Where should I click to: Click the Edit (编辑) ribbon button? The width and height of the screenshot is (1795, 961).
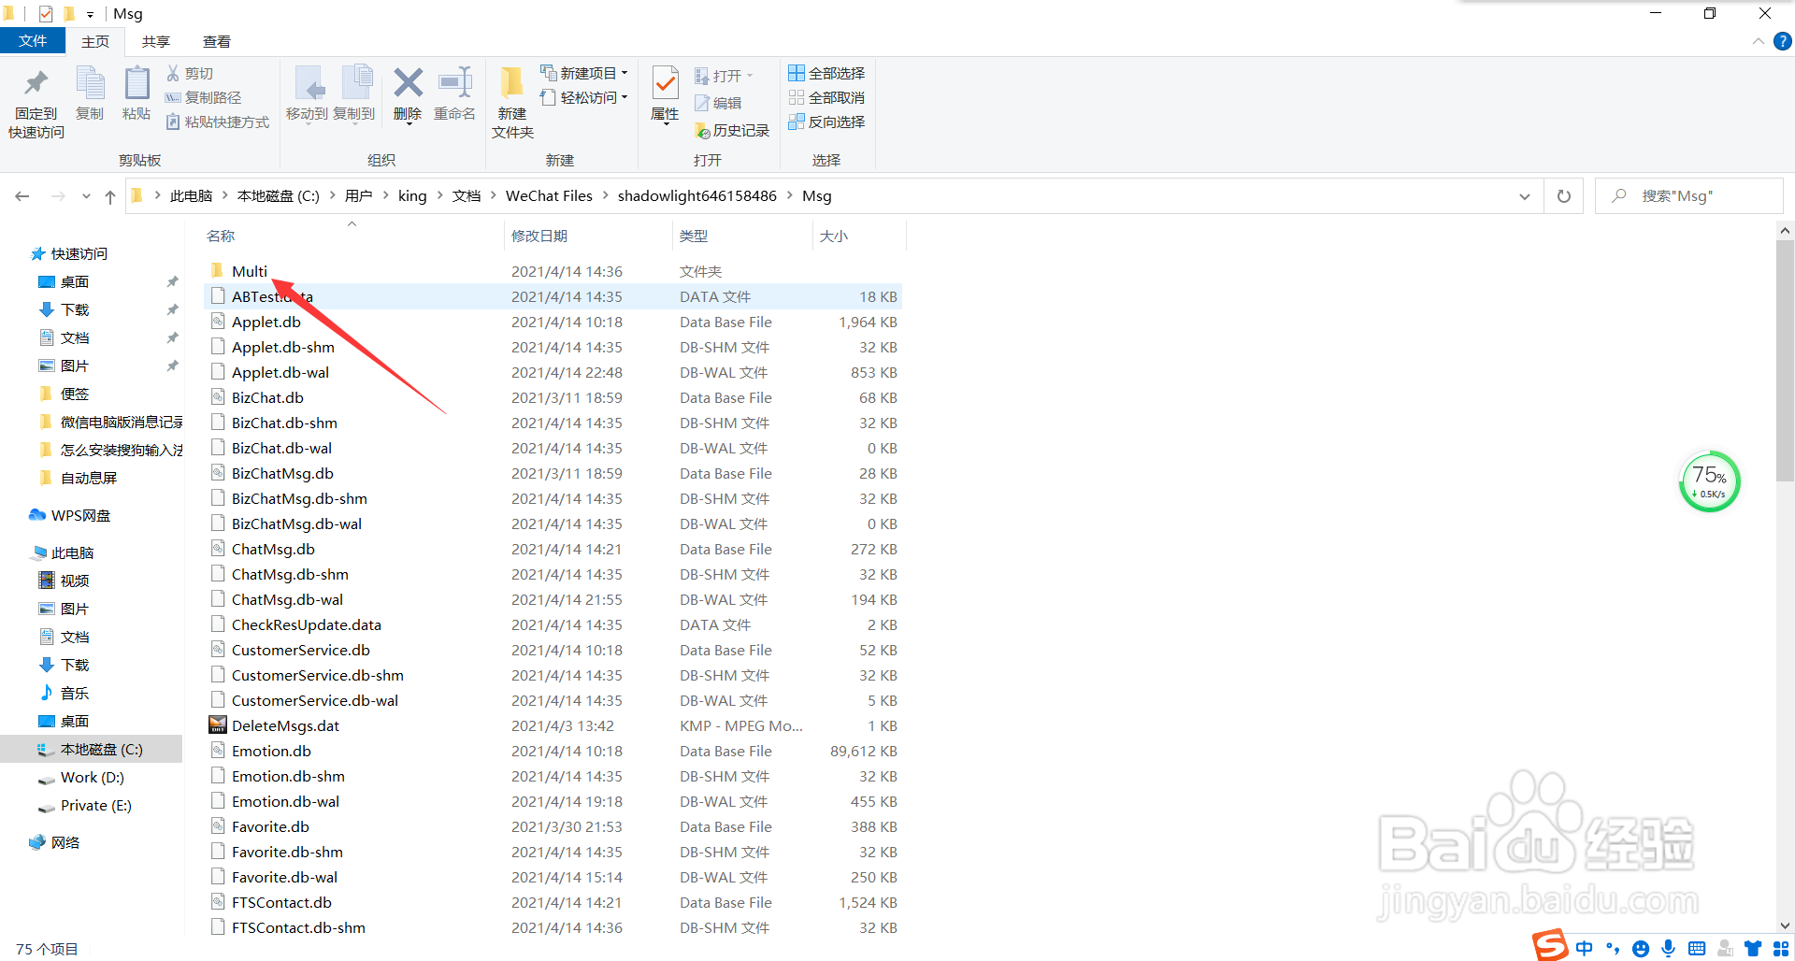[x=718, y=103]
